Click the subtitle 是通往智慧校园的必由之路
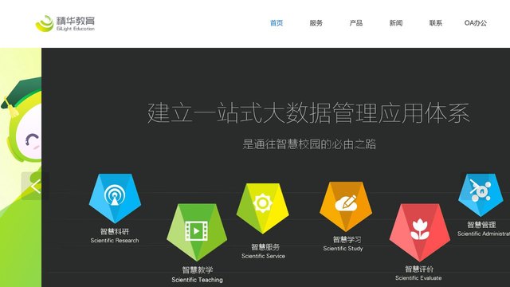 click(x=309, y=144)
